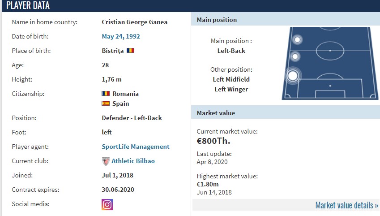Select the Left Winger position dot
Screen dimensions: 380x216
(297, 40)
